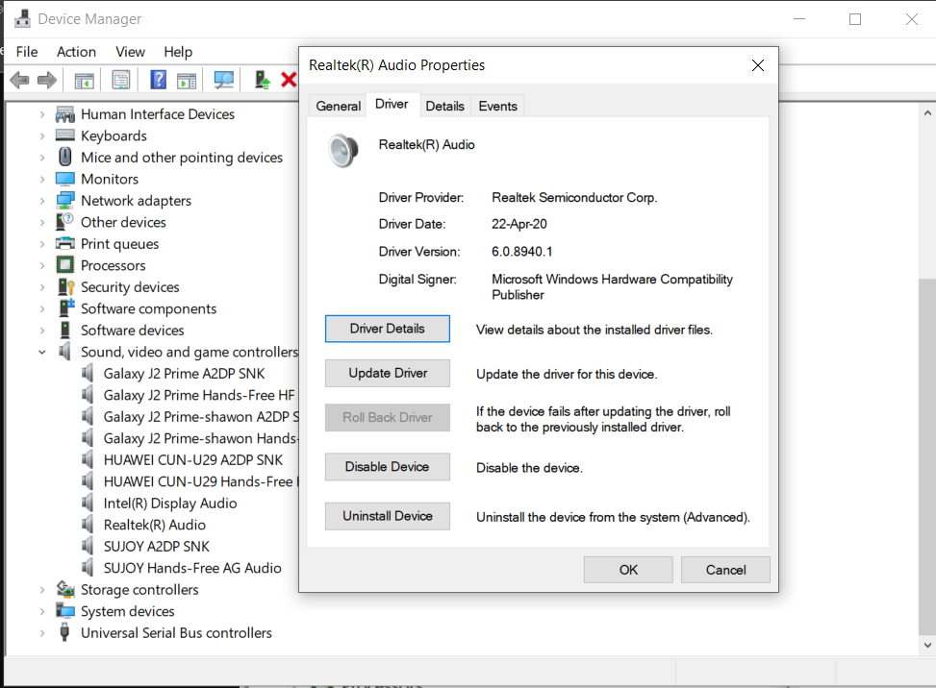
Task: Switch to the Events tab
Action: click(x=498, y=106)
